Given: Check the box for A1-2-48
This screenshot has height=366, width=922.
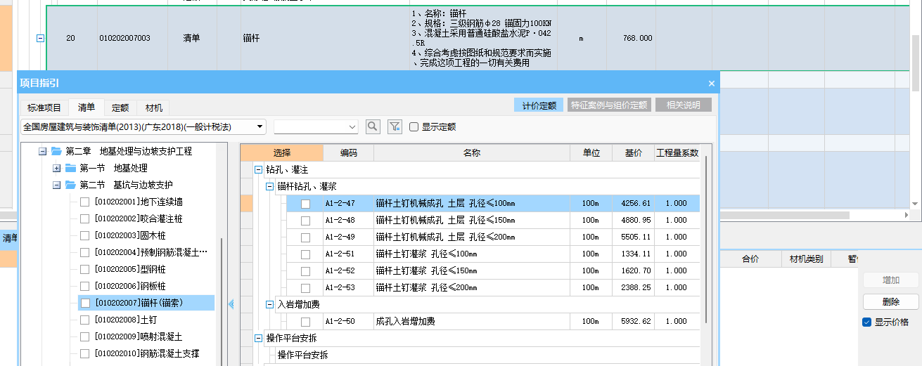Looking at the screenshot, I should click(x=305, y=221).
